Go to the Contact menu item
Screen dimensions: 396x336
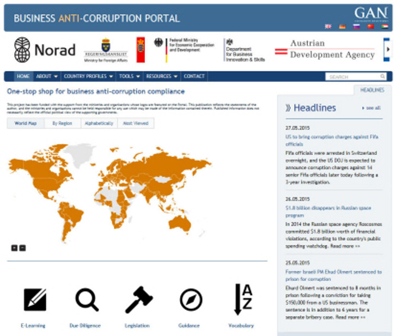click(x=194, y=76)
